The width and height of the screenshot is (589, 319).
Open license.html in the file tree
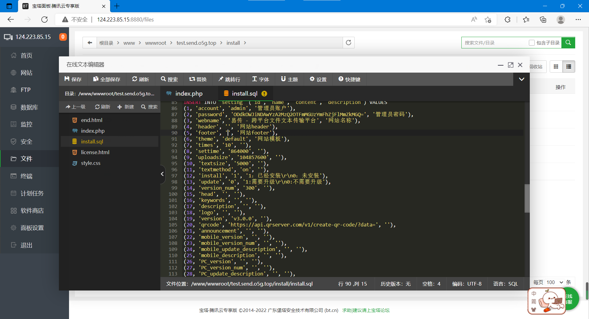95,152
